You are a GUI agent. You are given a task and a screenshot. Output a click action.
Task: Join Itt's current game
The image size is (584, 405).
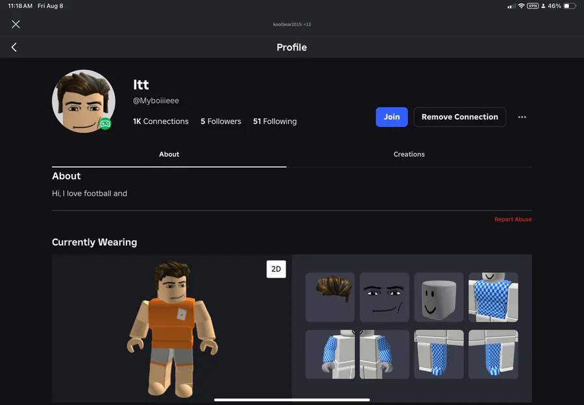tap(391, 117)
